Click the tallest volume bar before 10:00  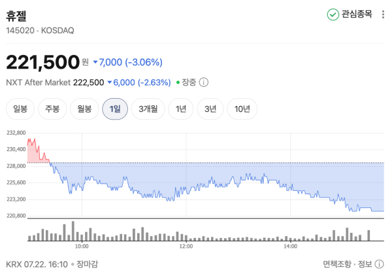point(73,231)
